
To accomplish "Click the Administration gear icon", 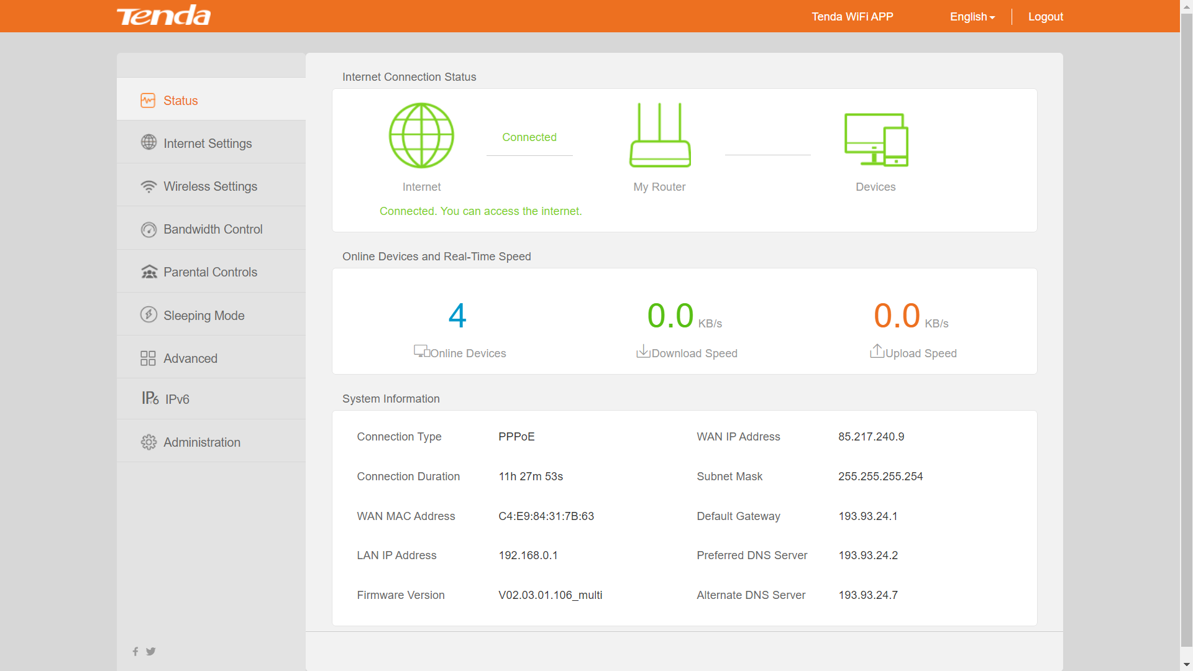I will 149,442.
